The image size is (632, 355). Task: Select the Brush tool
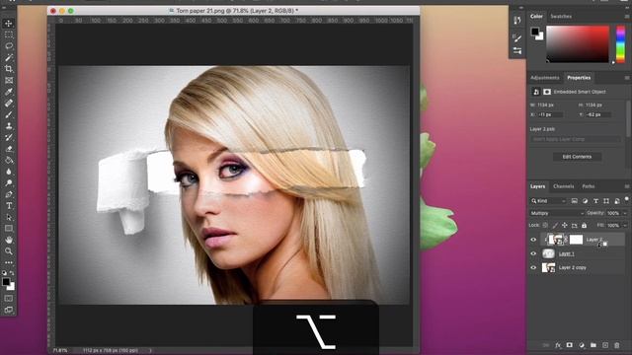click(9, 114)
